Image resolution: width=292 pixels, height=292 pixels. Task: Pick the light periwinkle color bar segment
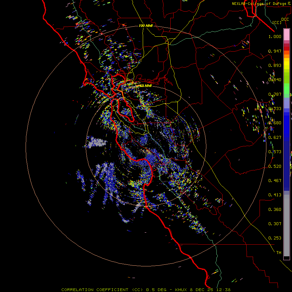click(286, 103)
